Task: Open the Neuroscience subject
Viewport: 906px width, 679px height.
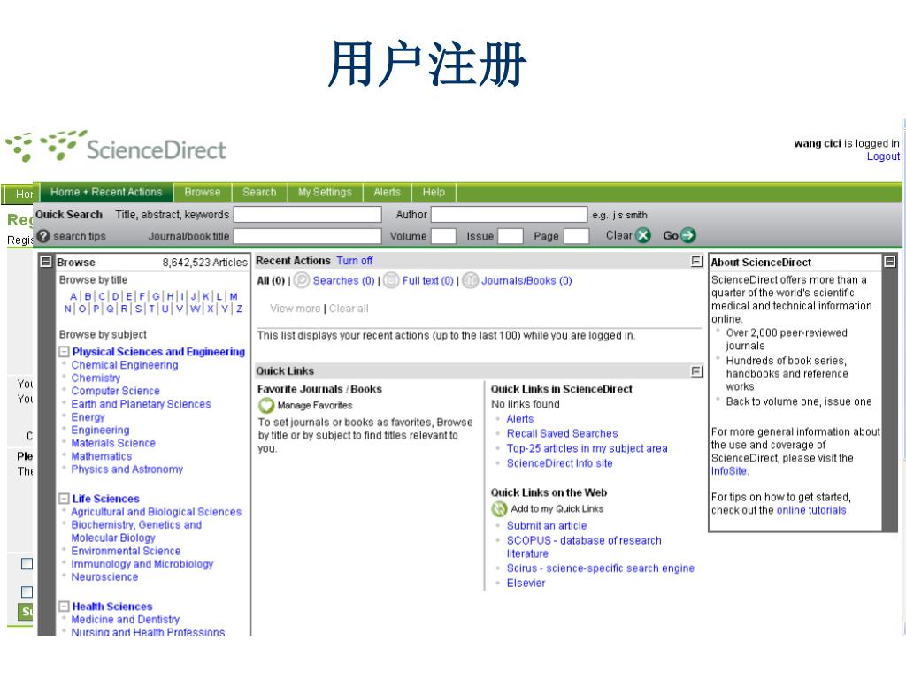Action: click(x=104, y=576)
